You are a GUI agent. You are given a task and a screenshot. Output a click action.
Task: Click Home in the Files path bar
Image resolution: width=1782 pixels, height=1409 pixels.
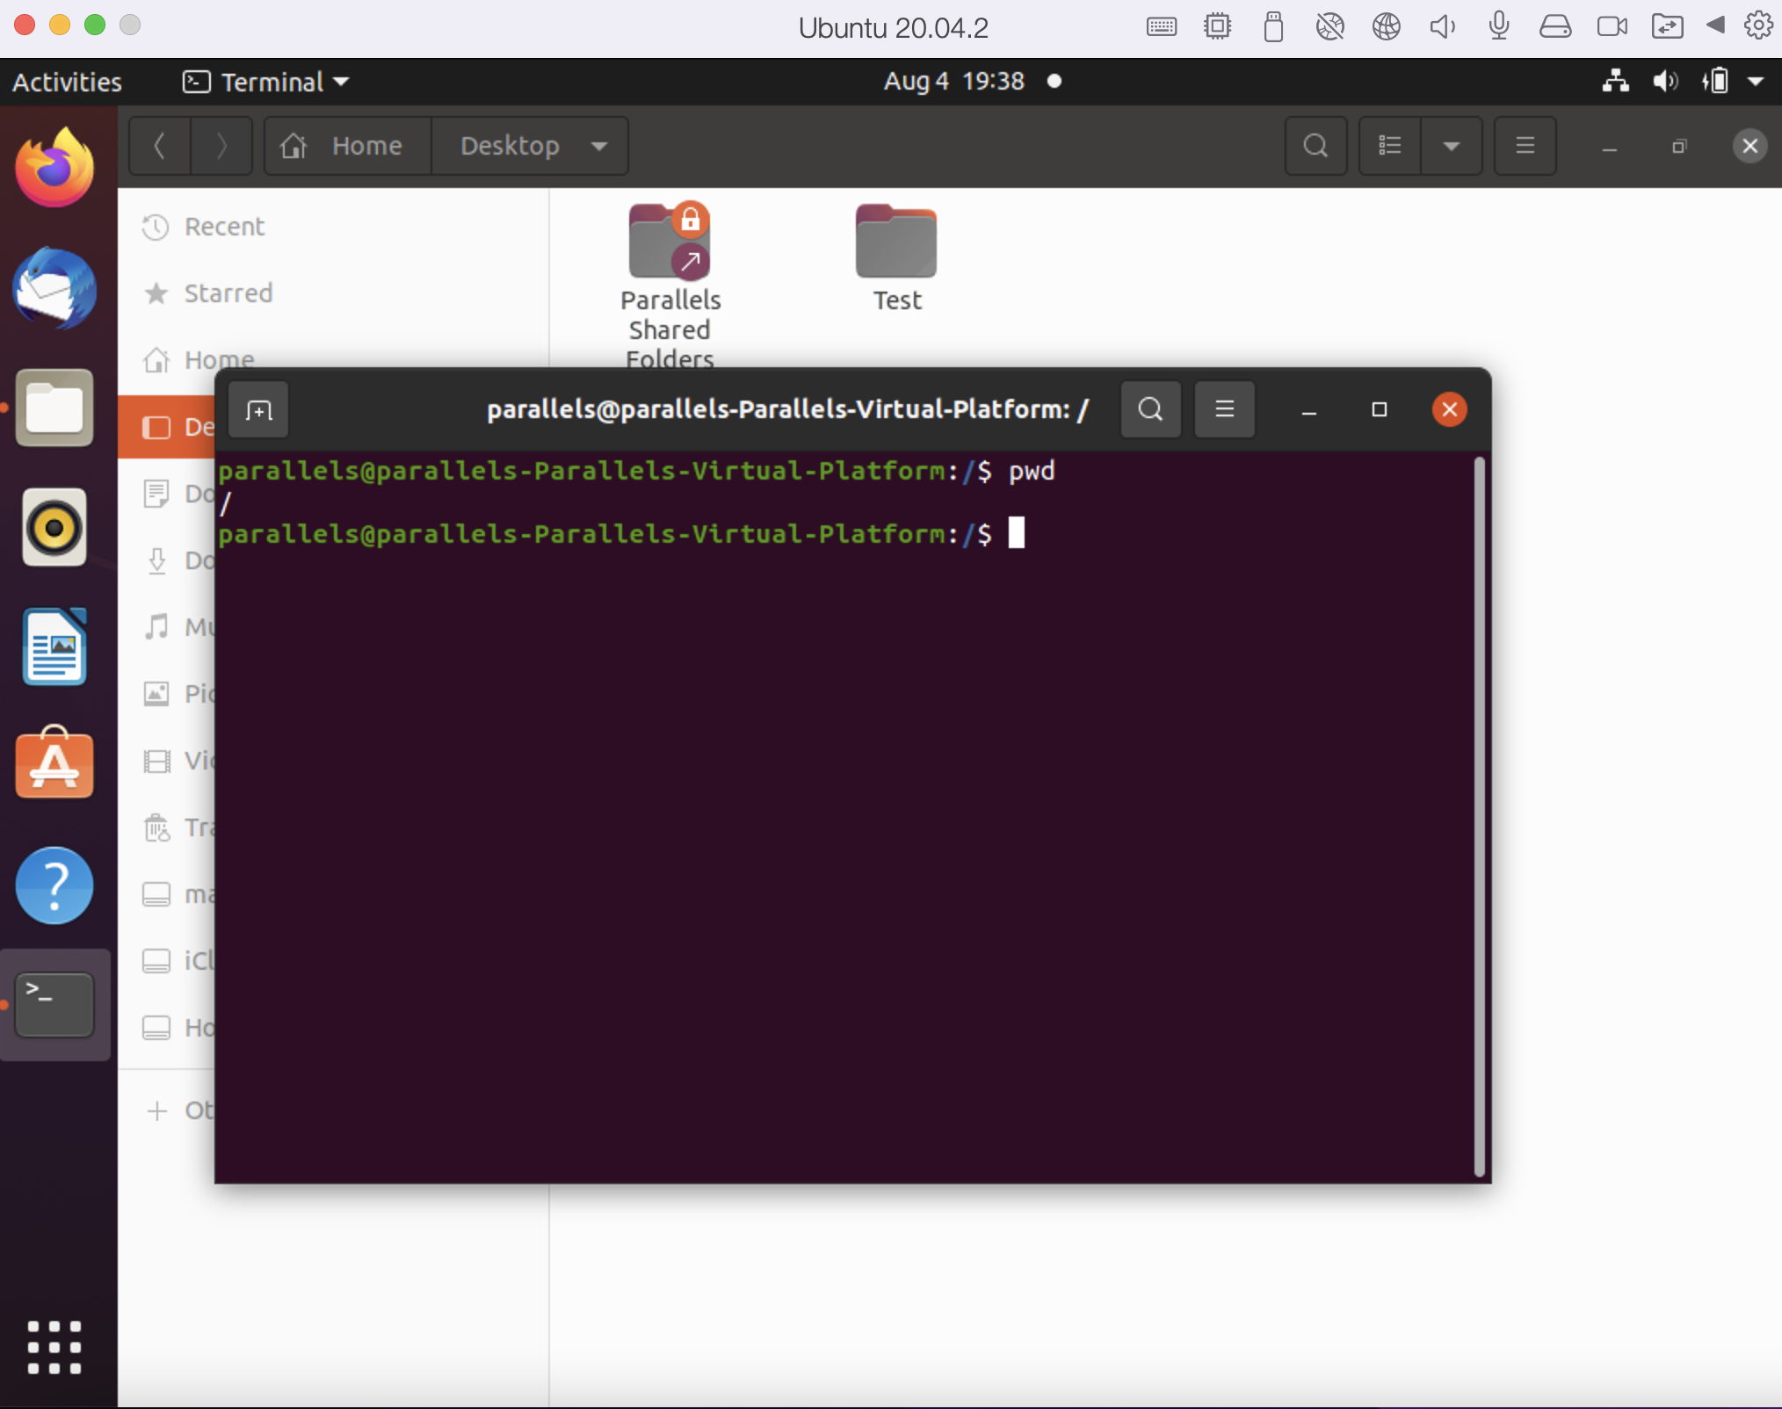pyautogui.click(x=347, y=146)
